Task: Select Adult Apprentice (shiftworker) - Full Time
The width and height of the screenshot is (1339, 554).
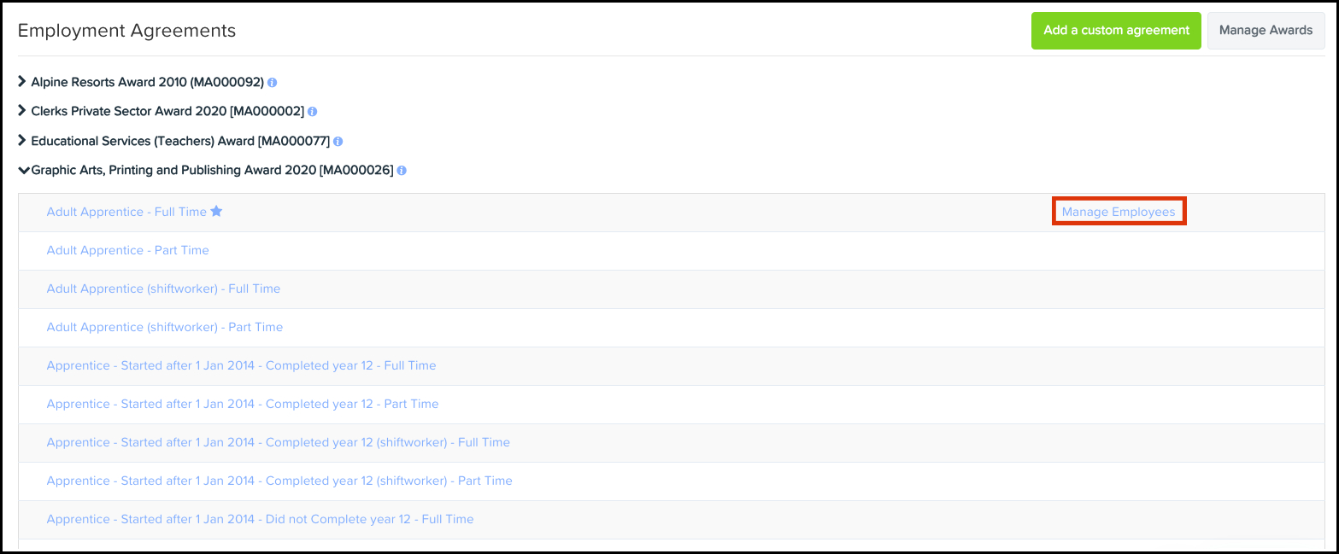Action: [x=163, y=289]
